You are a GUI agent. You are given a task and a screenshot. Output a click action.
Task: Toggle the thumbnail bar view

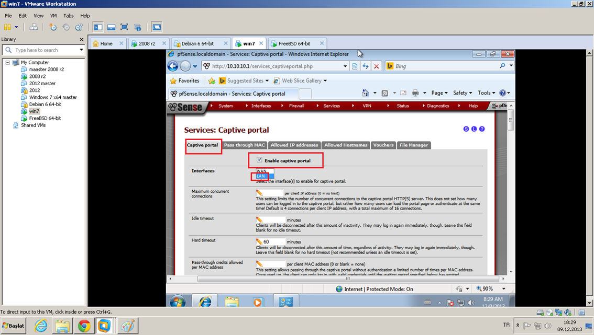point(112,27)
